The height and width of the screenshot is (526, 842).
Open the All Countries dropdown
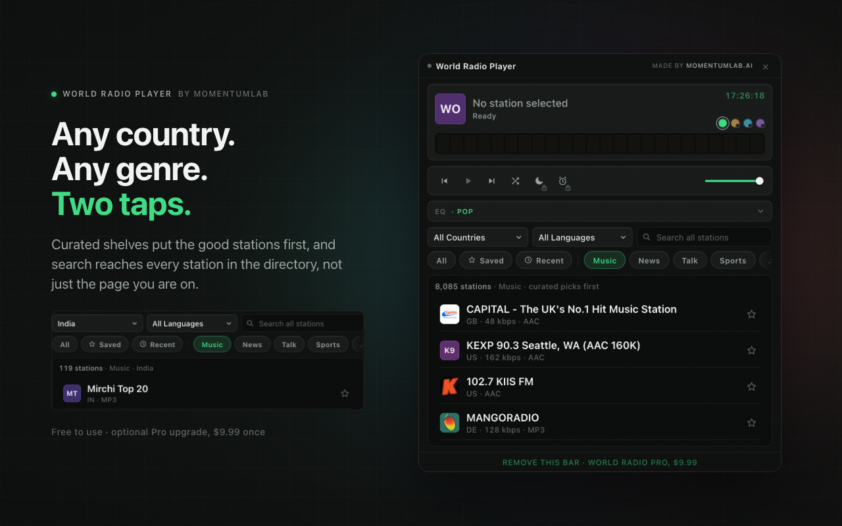pos(478,237)
